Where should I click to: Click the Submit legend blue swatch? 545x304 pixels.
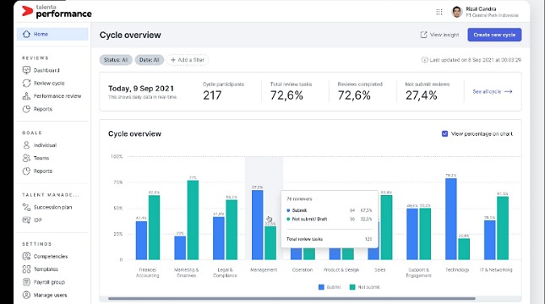[321, 287]
